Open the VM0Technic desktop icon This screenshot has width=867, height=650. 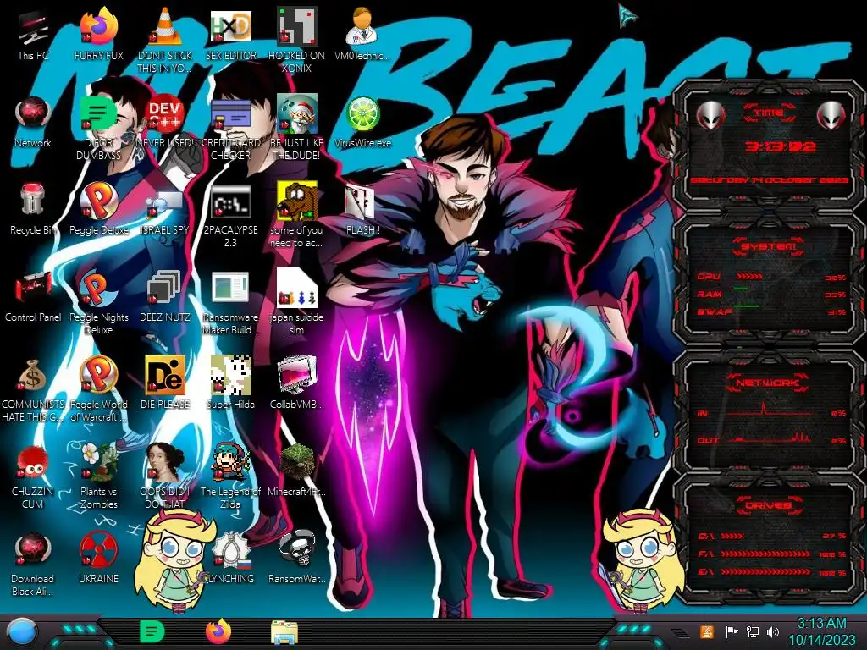pos(362,35)
